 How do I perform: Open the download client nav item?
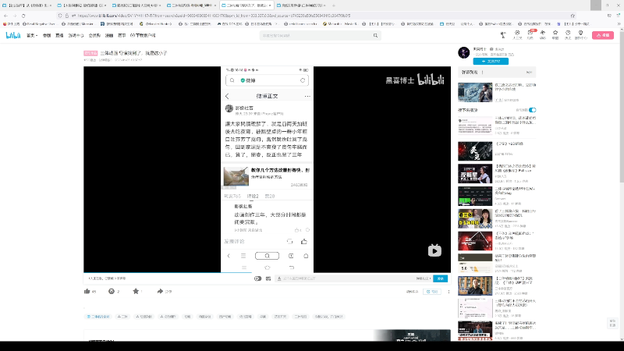tap(143, 35)
